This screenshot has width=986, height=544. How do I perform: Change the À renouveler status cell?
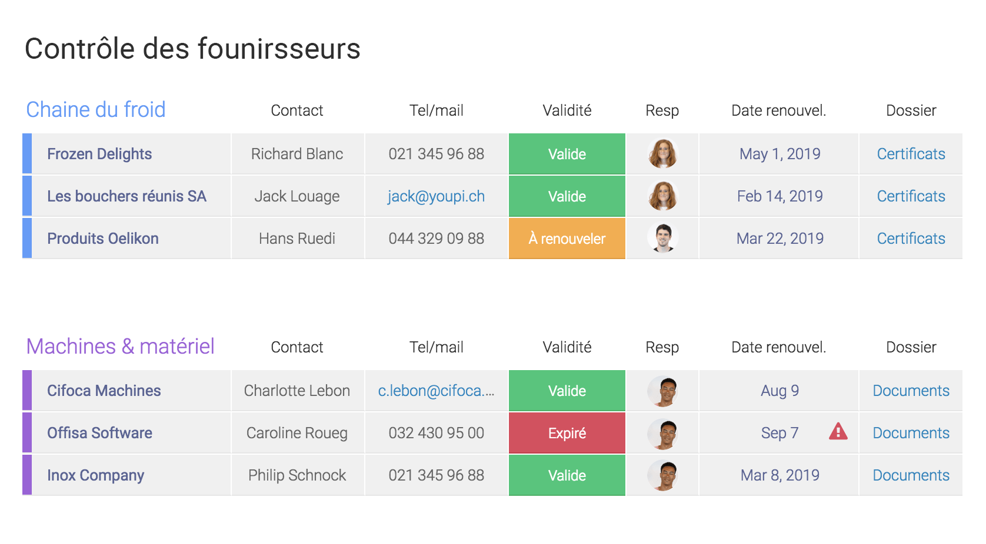click(567, 239)
